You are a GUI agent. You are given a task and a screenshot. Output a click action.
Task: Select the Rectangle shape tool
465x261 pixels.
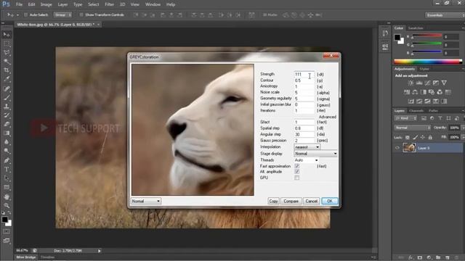pyautogui.click(x=7, y=187)
